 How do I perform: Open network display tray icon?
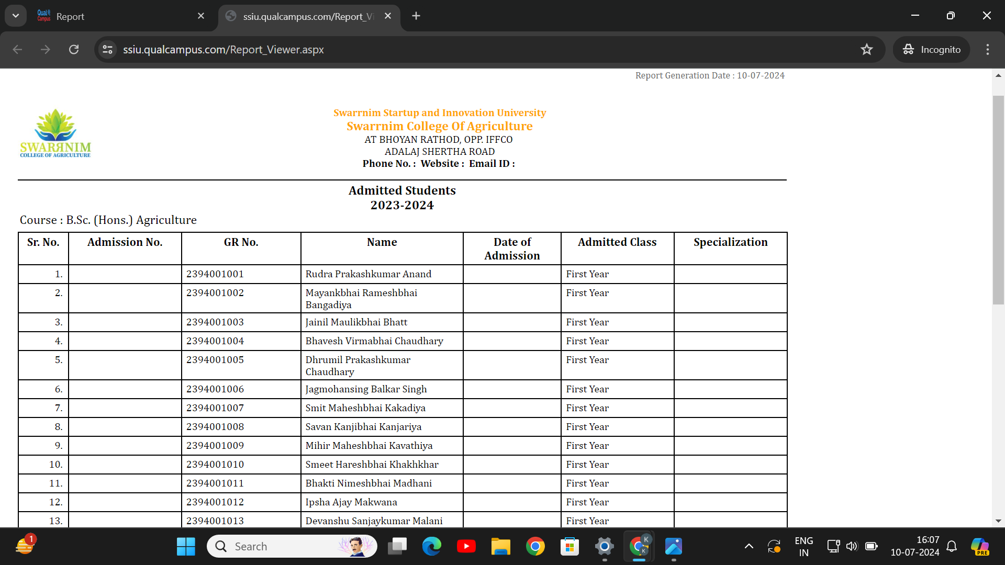[x=833, y=546]
